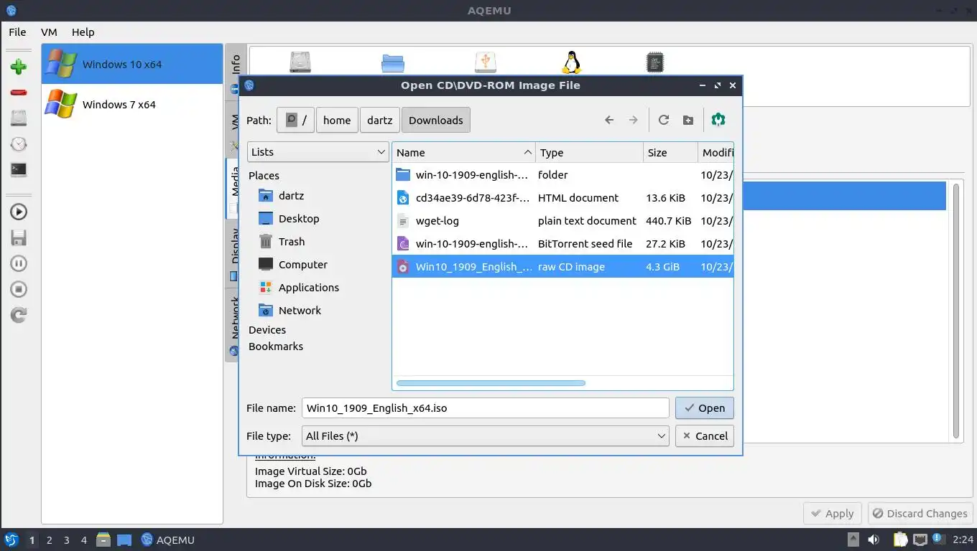This screenshot has height=551, width=977.
Task: Click the Devices section header
Action: click(x=267, y=329)
